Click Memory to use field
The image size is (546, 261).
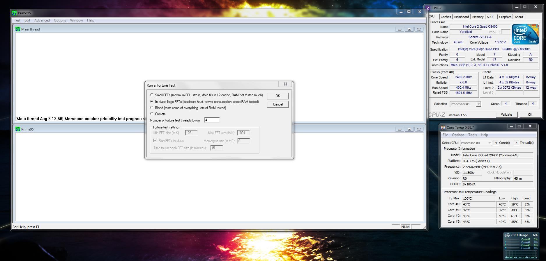243,141
